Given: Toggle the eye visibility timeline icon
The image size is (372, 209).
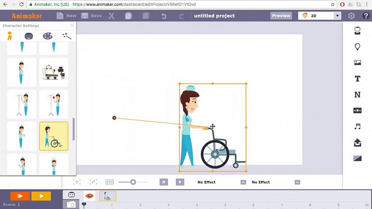Looking at the screenshot, I should click(89, 196).
